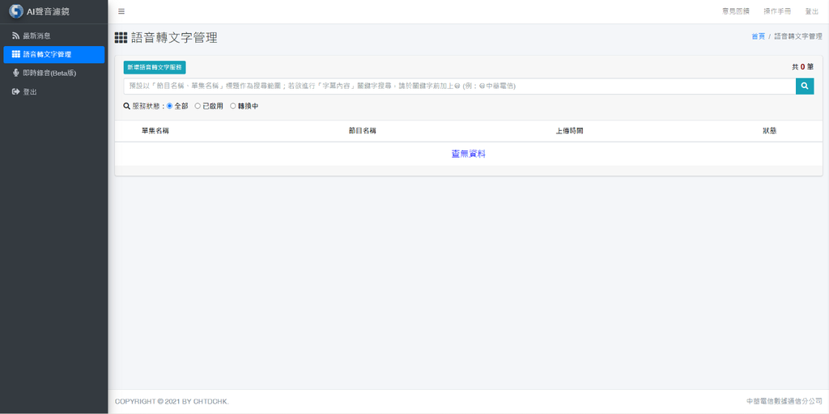Click the 查無資料 message text
The height and width of the screenshot is (414, 829).
tap(469, 154)
